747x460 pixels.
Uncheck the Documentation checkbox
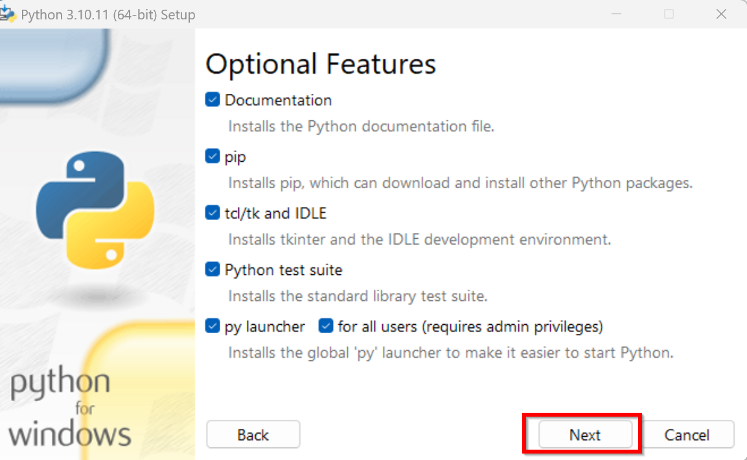tap(213, 100)
